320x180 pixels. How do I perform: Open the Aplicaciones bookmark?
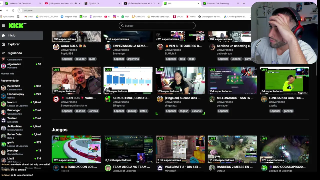pos(7,16)
